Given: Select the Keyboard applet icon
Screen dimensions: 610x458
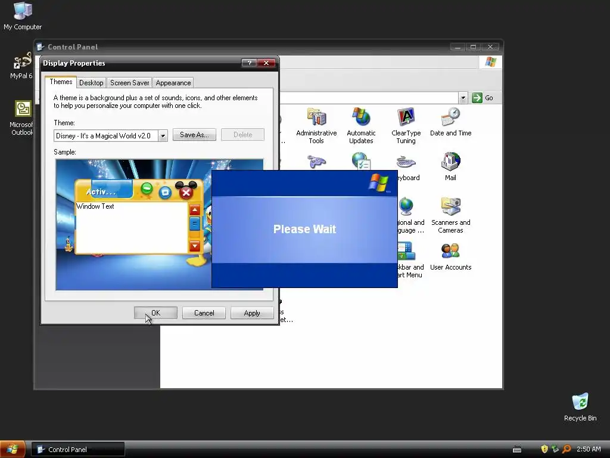Looking at the screenshot, I should [406, 162].
